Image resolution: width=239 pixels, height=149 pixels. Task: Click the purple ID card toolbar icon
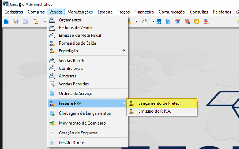tap(25, 22)
